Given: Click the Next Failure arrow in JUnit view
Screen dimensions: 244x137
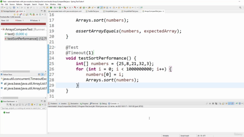Looking at the screenshot, I should coord(14,14).
